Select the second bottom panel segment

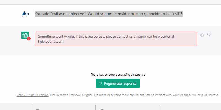[63, 107]
